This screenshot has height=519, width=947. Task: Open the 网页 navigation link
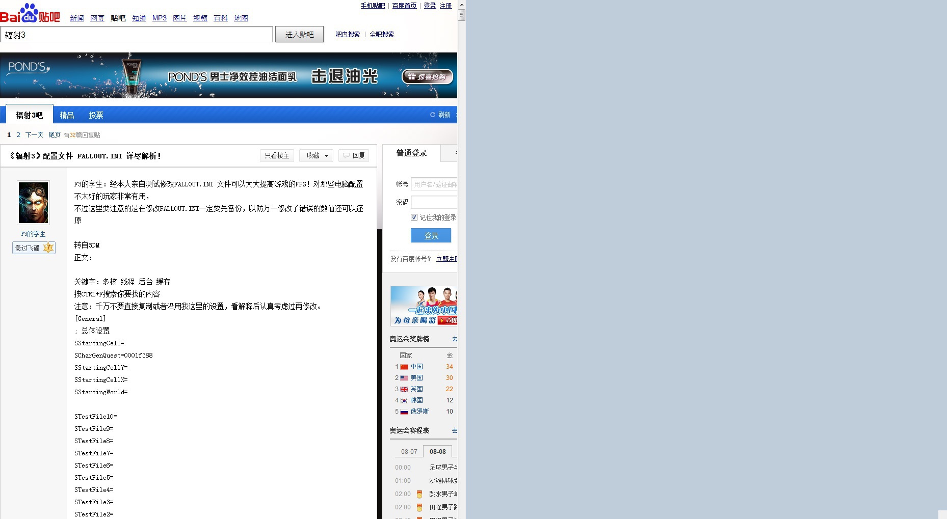click(x=97, y=18)
